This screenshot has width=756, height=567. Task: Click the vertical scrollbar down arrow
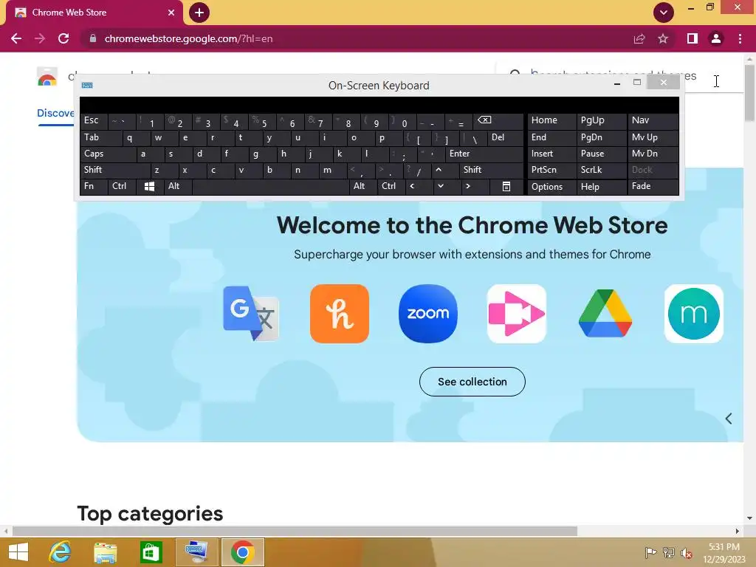(x=749, y=519)
